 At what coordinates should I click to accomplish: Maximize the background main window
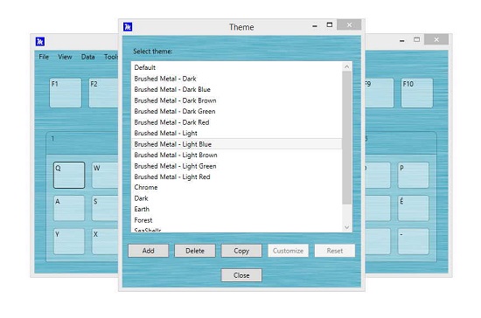click(x=416, y=39)
